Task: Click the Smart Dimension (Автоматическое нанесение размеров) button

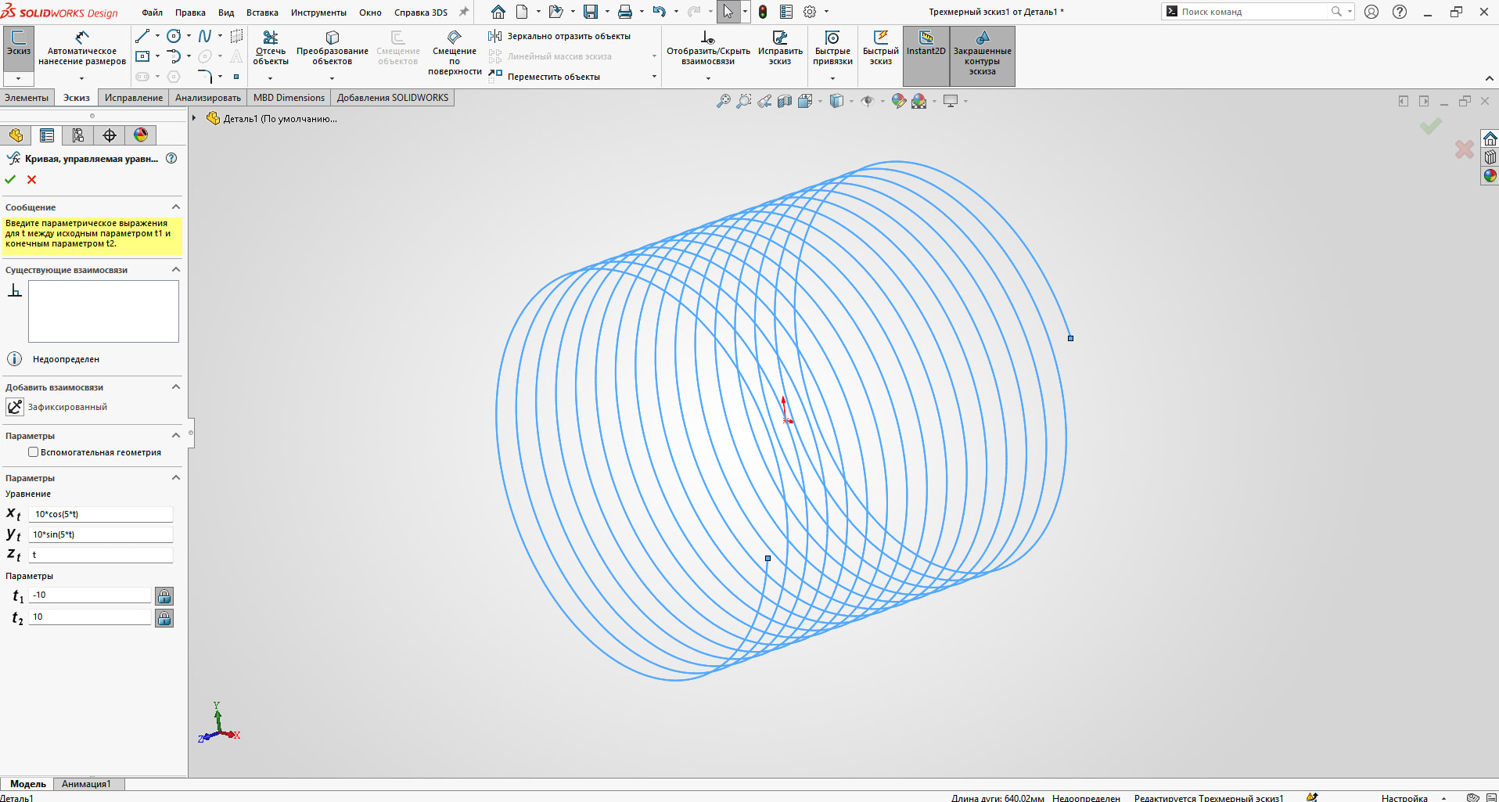Action: tap(82, 38)
